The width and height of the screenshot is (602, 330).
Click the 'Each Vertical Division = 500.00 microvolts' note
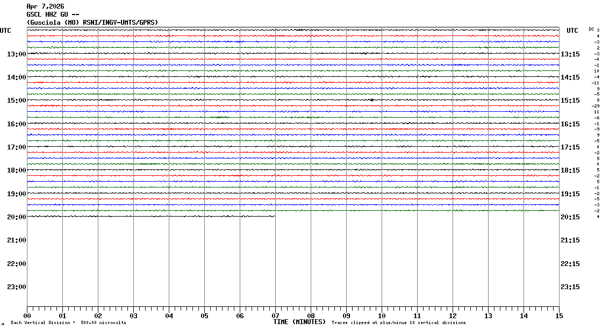coord(68,322)
